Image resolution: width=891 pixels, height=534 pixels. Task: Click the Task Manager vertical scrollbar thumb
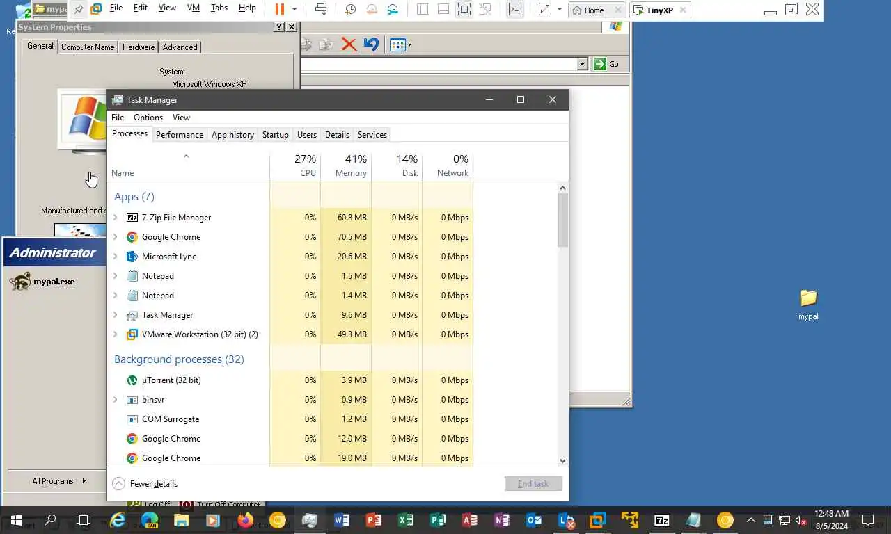click(562, 220)
